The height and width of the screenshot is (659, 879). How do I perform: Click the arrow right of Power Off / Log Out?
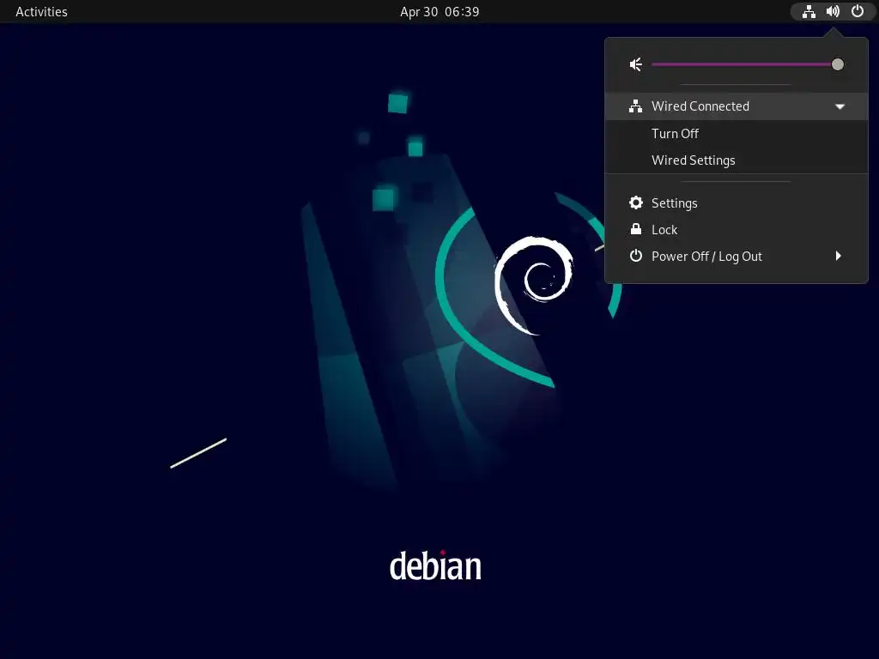click(839, 256)
